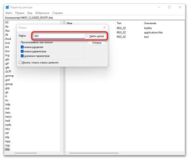Select the .grp key in tree
Viewport: 189px width, 159px height.
coord(7,88)
